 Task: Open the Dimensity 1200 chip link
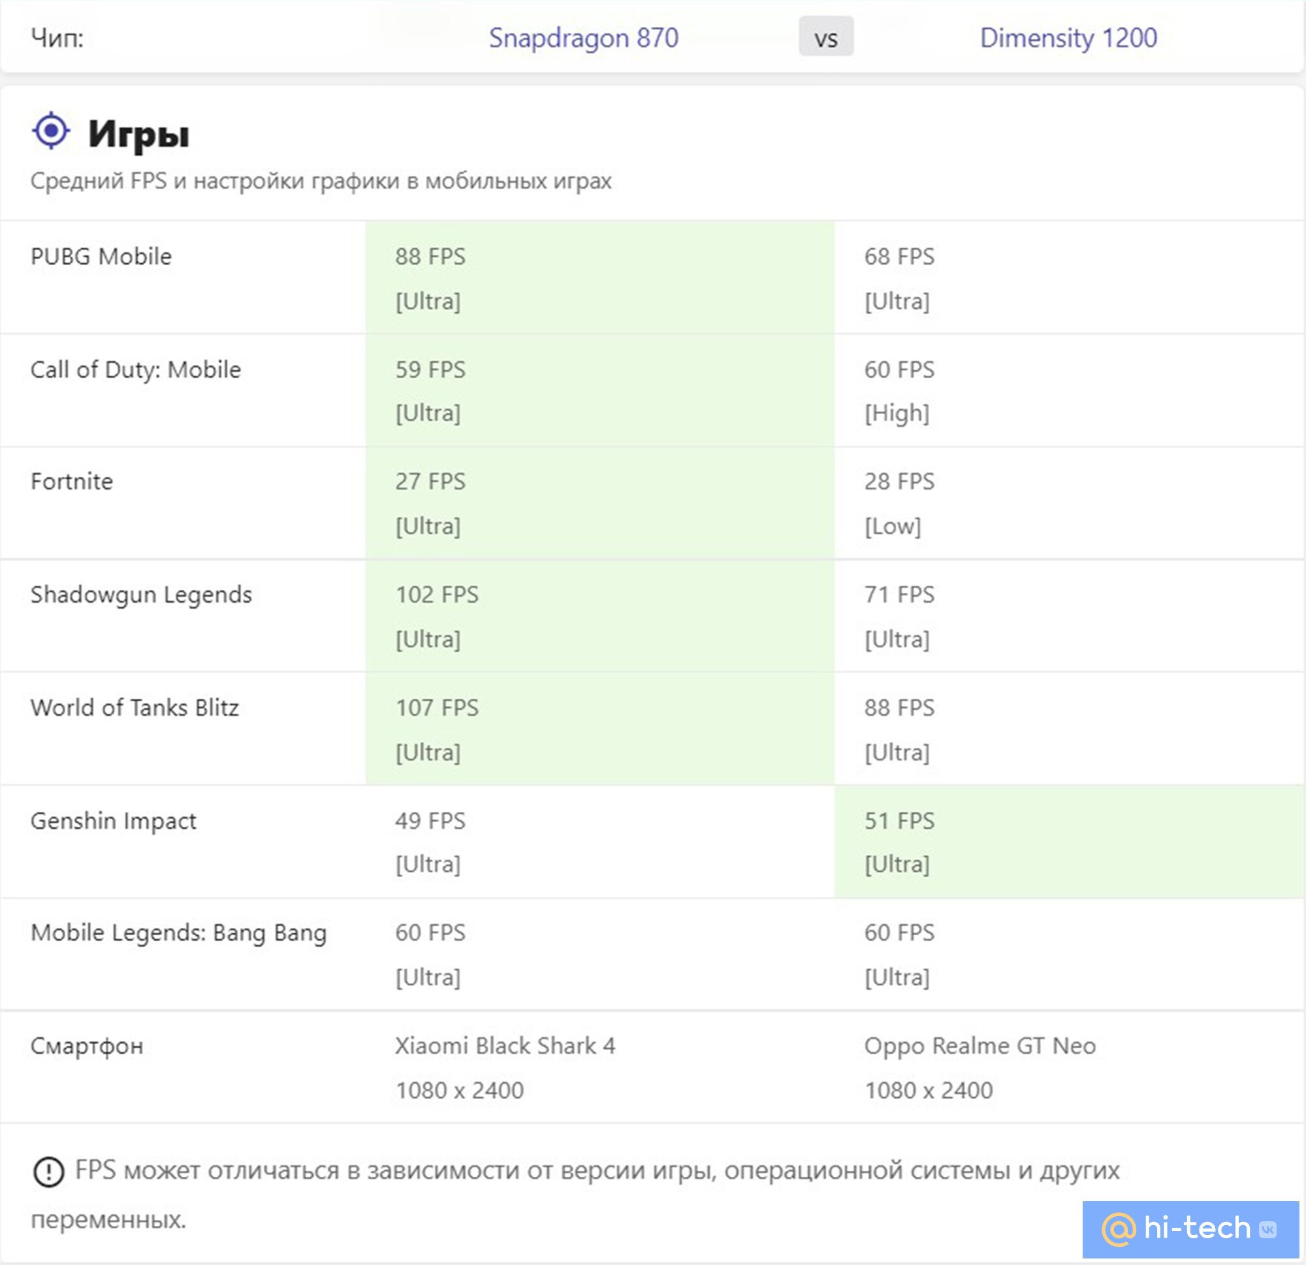tap(1068, 38)
